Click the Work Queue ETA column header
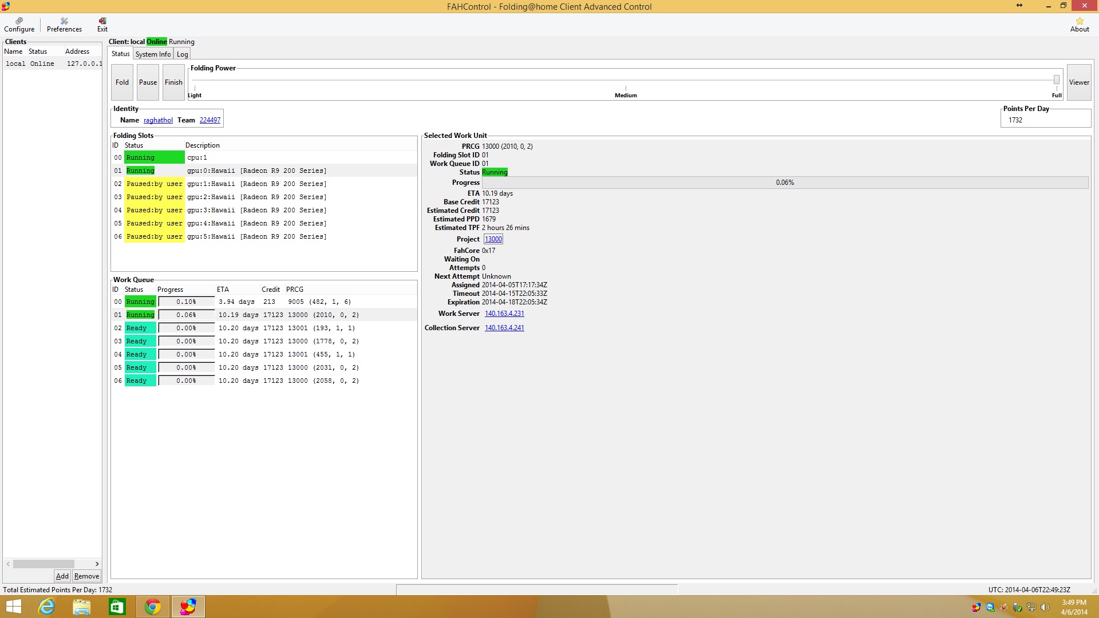The image size is (1099, 618). (223, 290)
